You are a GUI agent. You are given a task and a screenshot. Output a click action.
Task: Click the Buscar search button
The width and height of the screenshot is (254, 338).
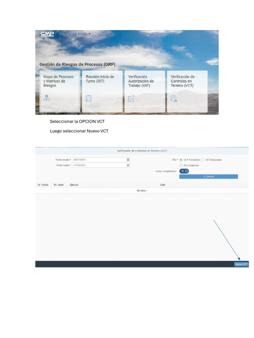pyautogui.click(x=208, y=177)
